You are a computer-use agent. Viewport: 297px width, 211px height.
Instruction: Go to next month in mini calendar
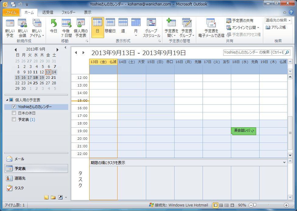(x=57, y=50)
